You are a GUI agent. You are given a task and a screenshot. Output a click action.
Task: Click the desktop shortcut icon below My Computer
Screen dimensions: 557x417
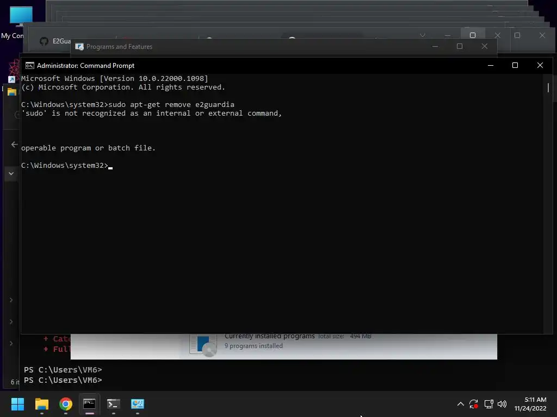point(13,70)
